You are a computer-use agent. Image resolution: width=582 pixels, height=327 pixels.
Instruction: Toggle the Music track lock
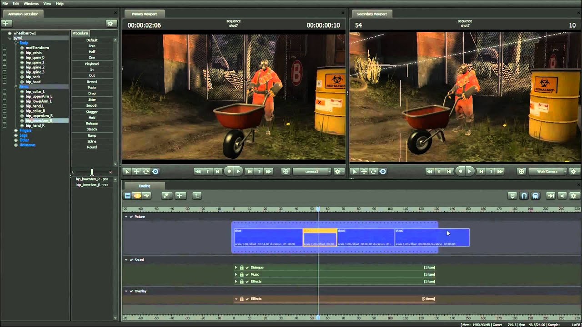[241, 275]
